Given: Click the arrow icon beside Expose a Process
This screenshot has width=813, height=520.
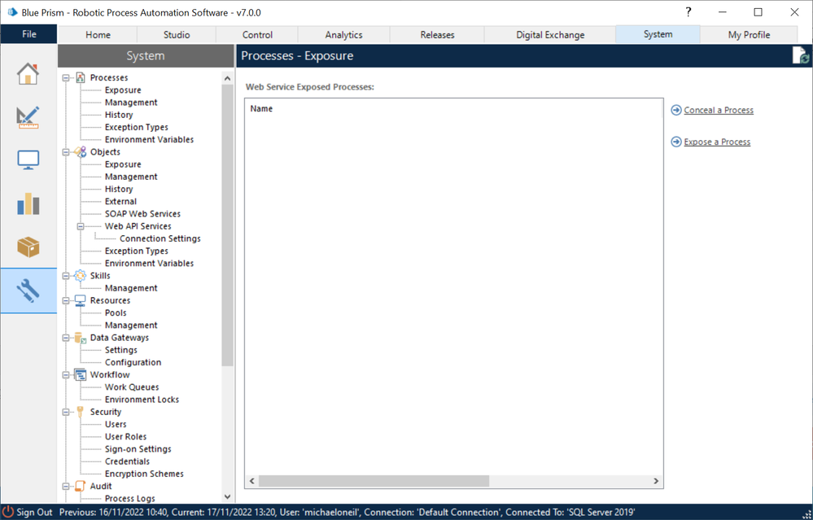Looking at the screenshot, I should 676,142.
